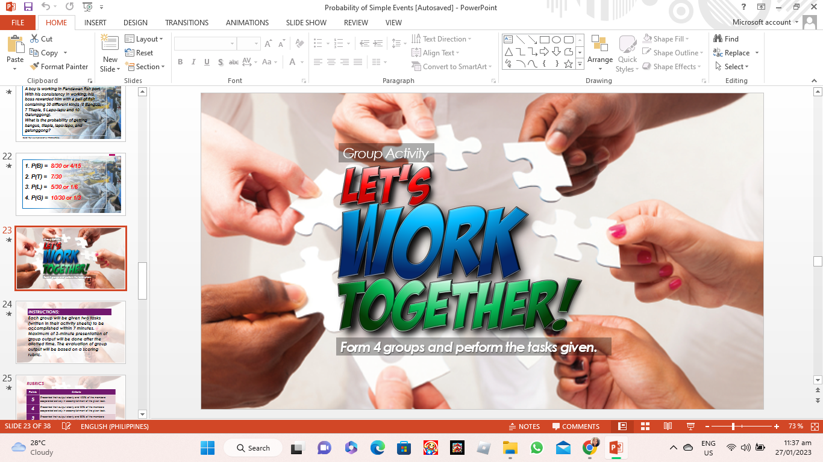The width and height of the screenshot is (823, 462).
Task: Click Increase List Level icon
Action: point(378,43)
